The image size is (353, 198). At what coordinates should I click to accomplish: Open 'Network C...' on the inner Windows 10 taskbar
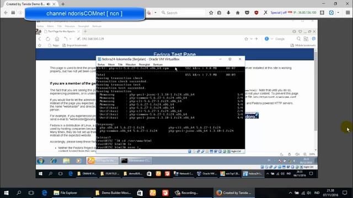(x=183, y=174)
